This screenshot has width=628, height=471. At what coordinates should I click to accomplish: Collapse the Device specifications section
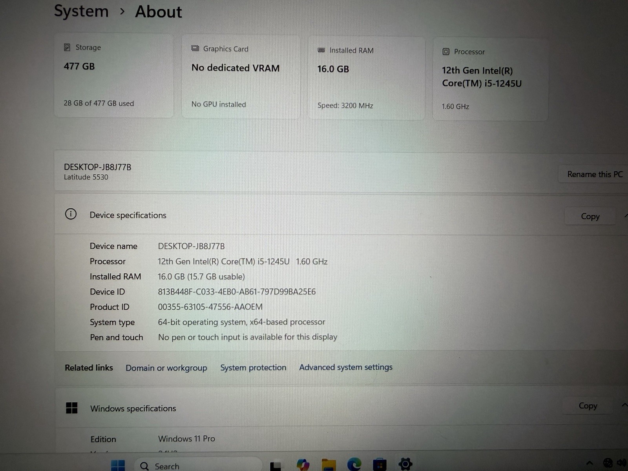(626, 216)
